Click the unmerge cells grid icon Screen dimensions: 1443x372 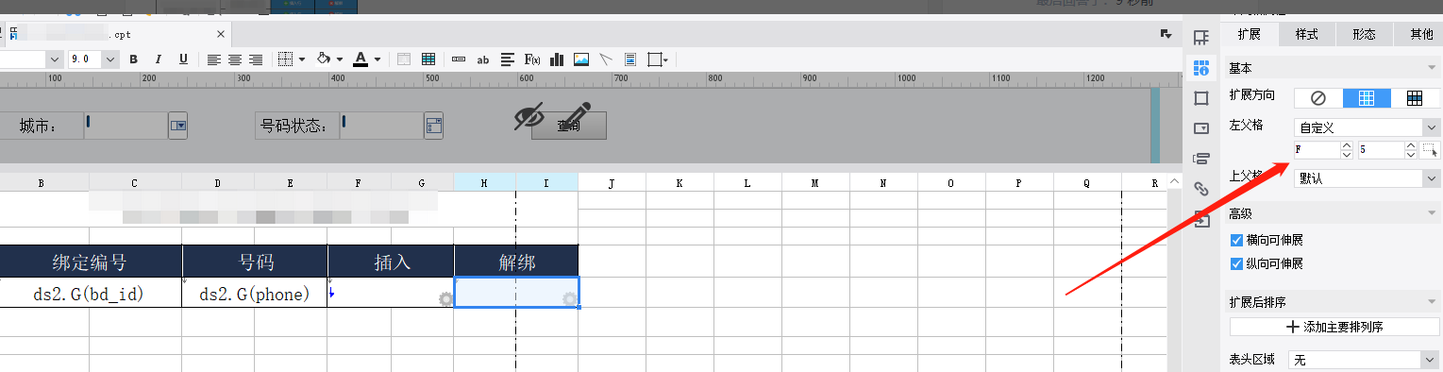(428, 59)
